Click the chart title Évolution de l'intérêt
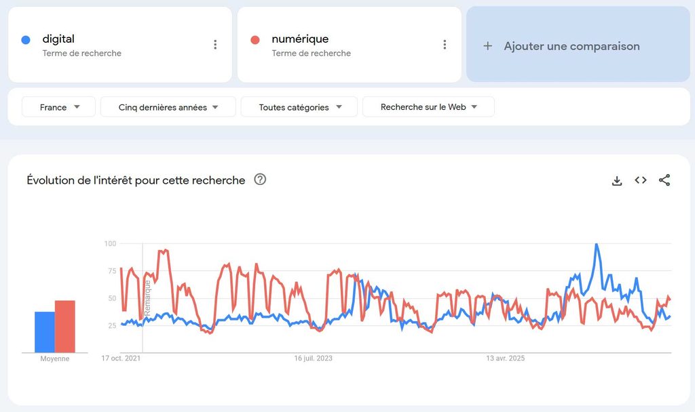695x412 pixels. [x=136, y=180]
